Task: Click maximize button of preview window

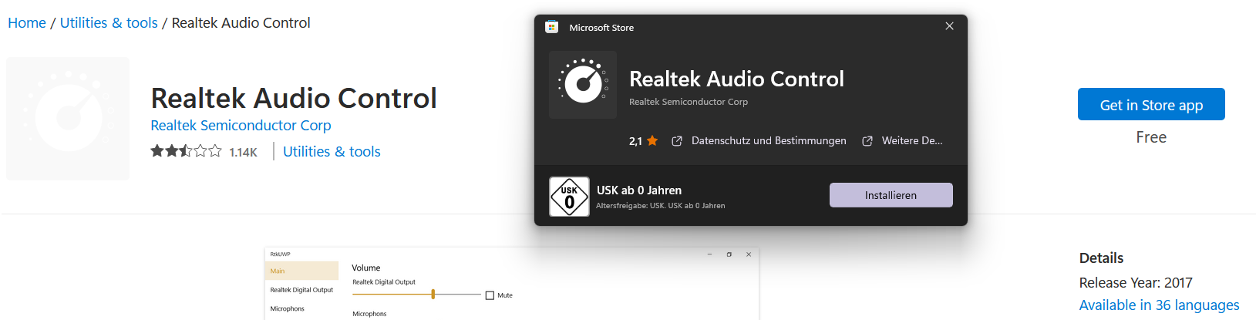Action: [729, 254]
